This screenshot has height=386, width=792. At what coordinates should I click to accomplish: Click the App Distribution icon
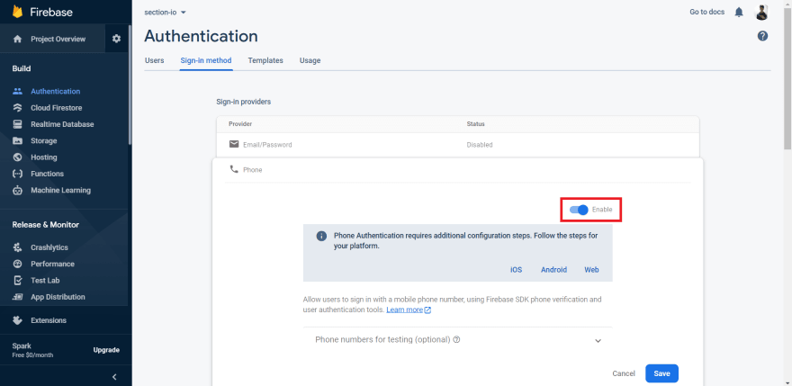click(x=18, y=297)
